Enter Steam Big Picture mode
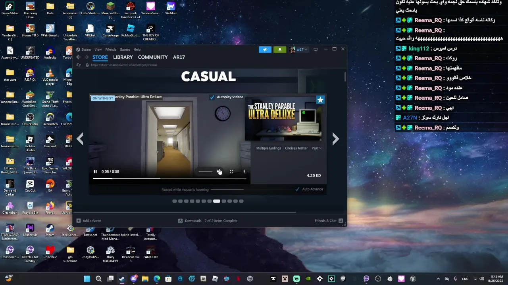508x285 pixels. coord(316,49)
